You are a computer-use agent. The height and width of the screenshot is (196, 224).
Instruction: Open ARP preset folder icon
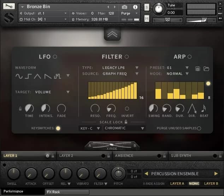[206, 68]
